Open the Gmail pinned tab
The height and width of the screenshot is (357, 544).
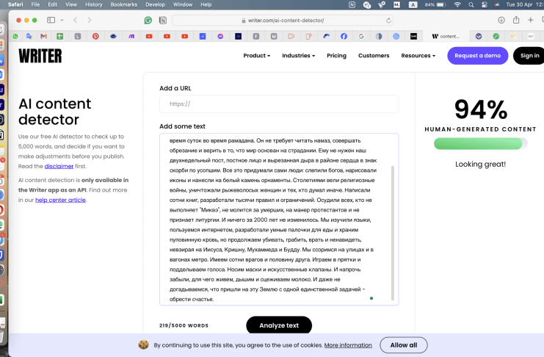coord(44,36)
